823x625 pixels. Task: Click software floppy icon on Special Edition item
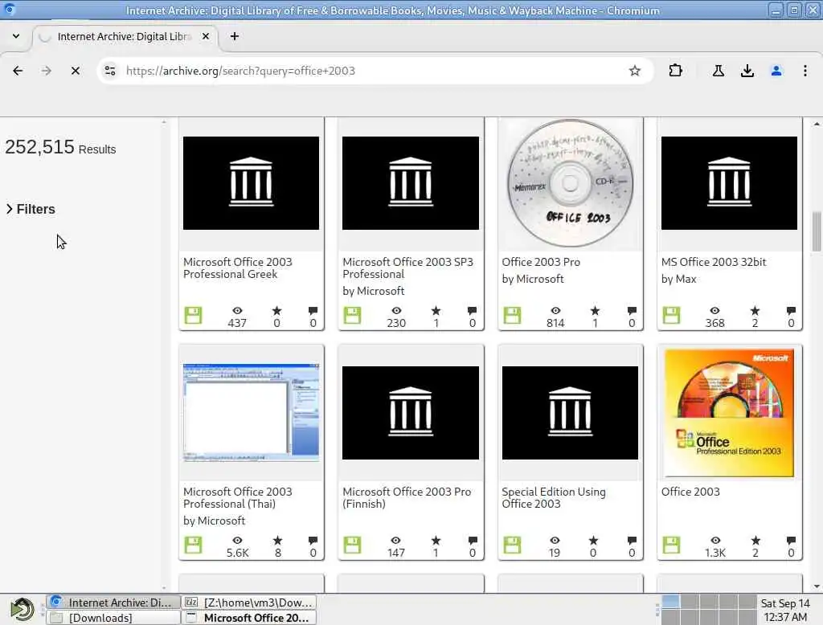[512, 545]
